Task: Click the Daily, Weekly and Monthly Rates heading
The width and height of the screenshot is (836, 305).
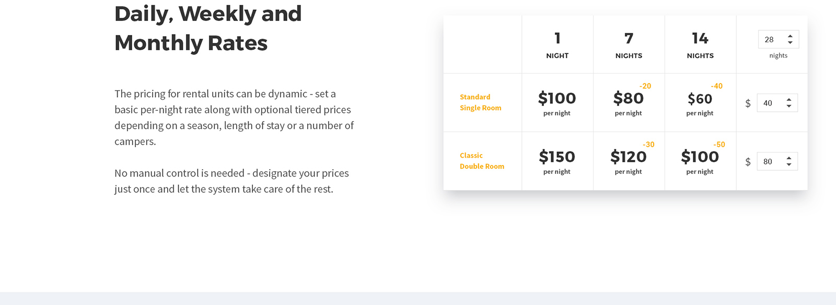Action: click(x=208, y=28)
